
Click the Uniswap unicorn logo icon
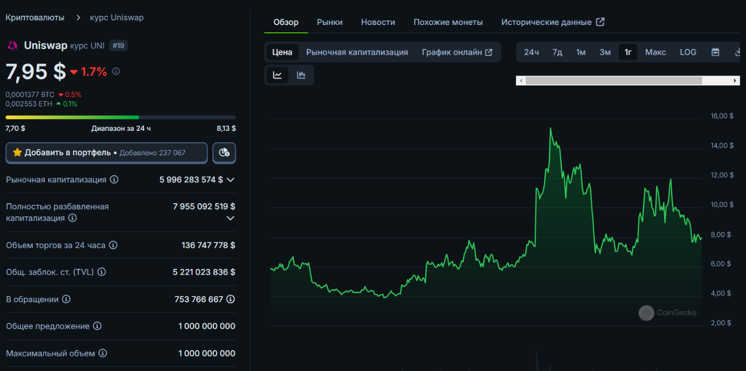(x=13, y=46)
